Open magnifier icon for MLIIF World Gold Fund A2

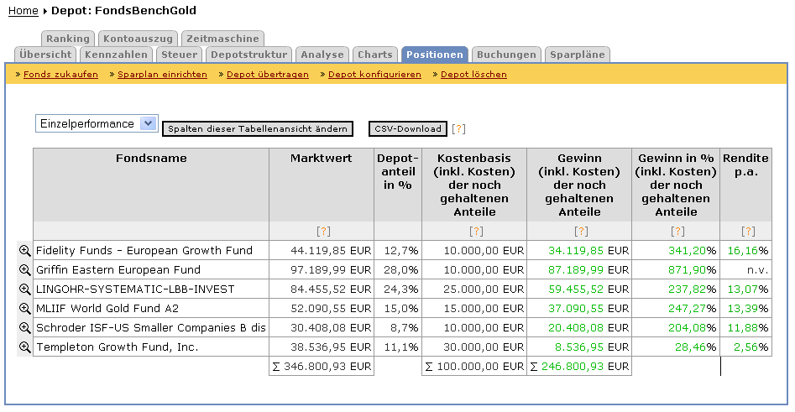[x=24, y=308]
